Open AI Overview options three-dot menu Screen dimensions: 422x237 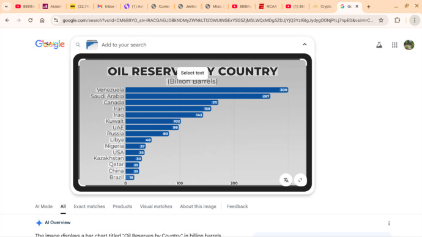389,223
